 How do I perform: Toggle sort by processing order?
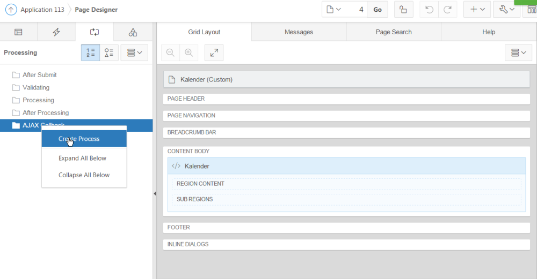pyautogui.click(x=90, y=52)
